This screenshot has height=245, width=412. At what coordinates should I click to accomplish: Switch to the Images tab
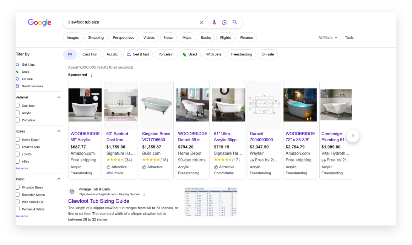coord(73,38)
